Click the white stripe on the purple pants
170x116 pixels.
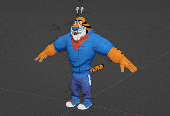coord(89,80)
